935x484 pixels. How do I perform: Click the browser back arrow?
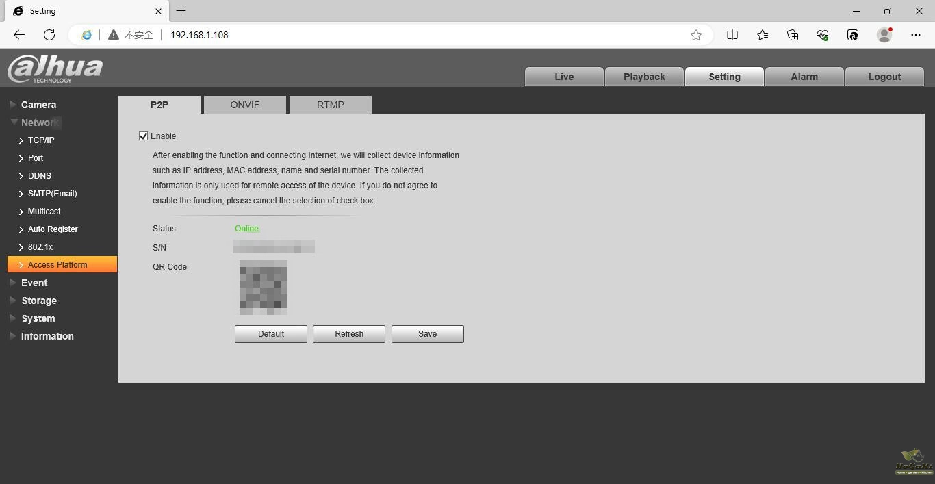19,35
